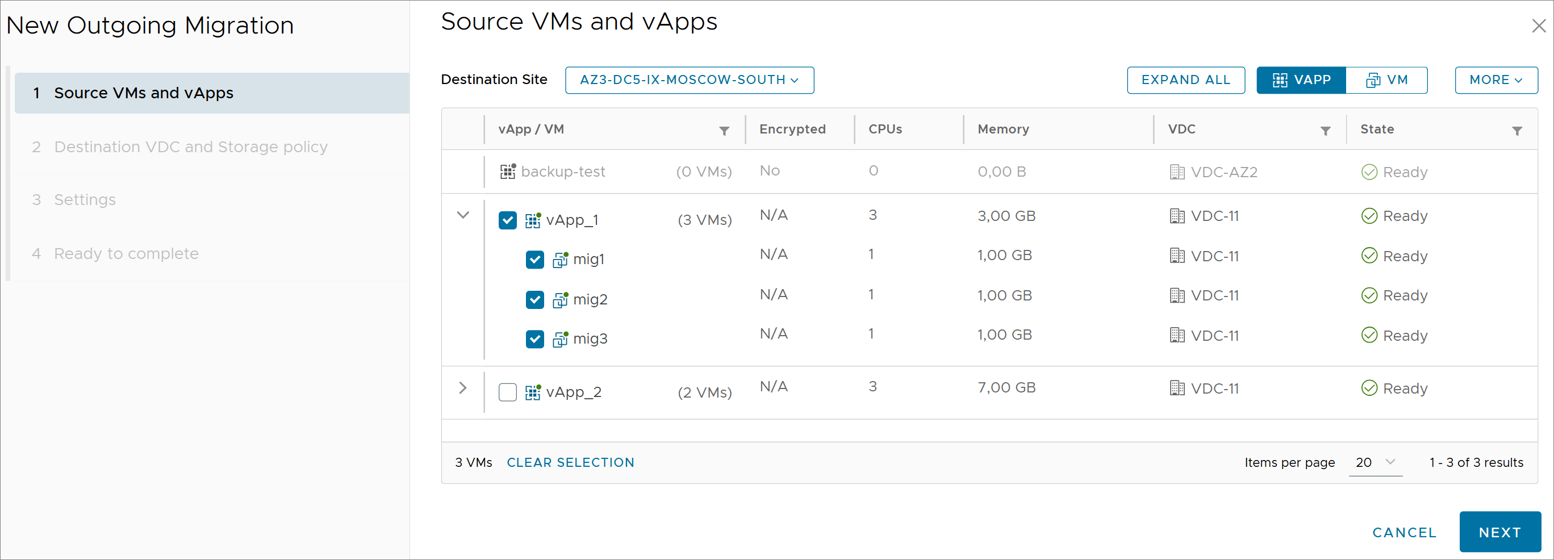Image resolution: width=1554 pixels, height=560 pixels.
Task: Click the State column filter icon
Action: click(1517, 131)
